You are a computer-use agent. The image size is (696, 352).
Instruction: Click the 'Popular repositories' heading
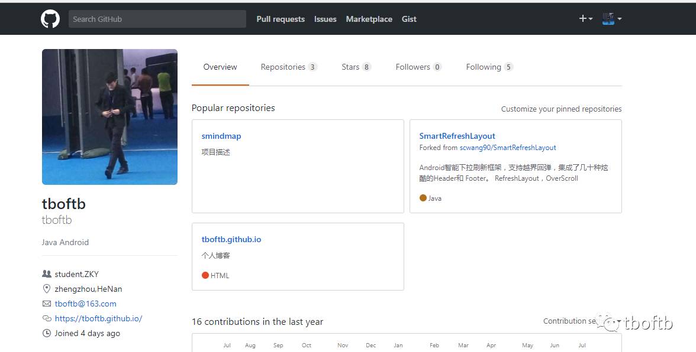(233, 108)
